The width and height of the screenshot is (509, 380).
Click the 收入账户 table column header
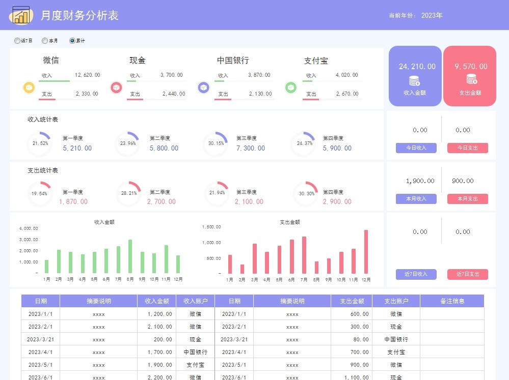[x=196, y=301]
